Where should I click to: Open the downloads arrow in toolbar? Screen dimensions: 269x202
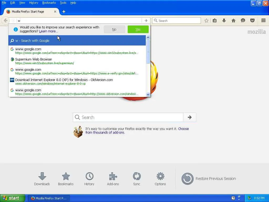224,21
